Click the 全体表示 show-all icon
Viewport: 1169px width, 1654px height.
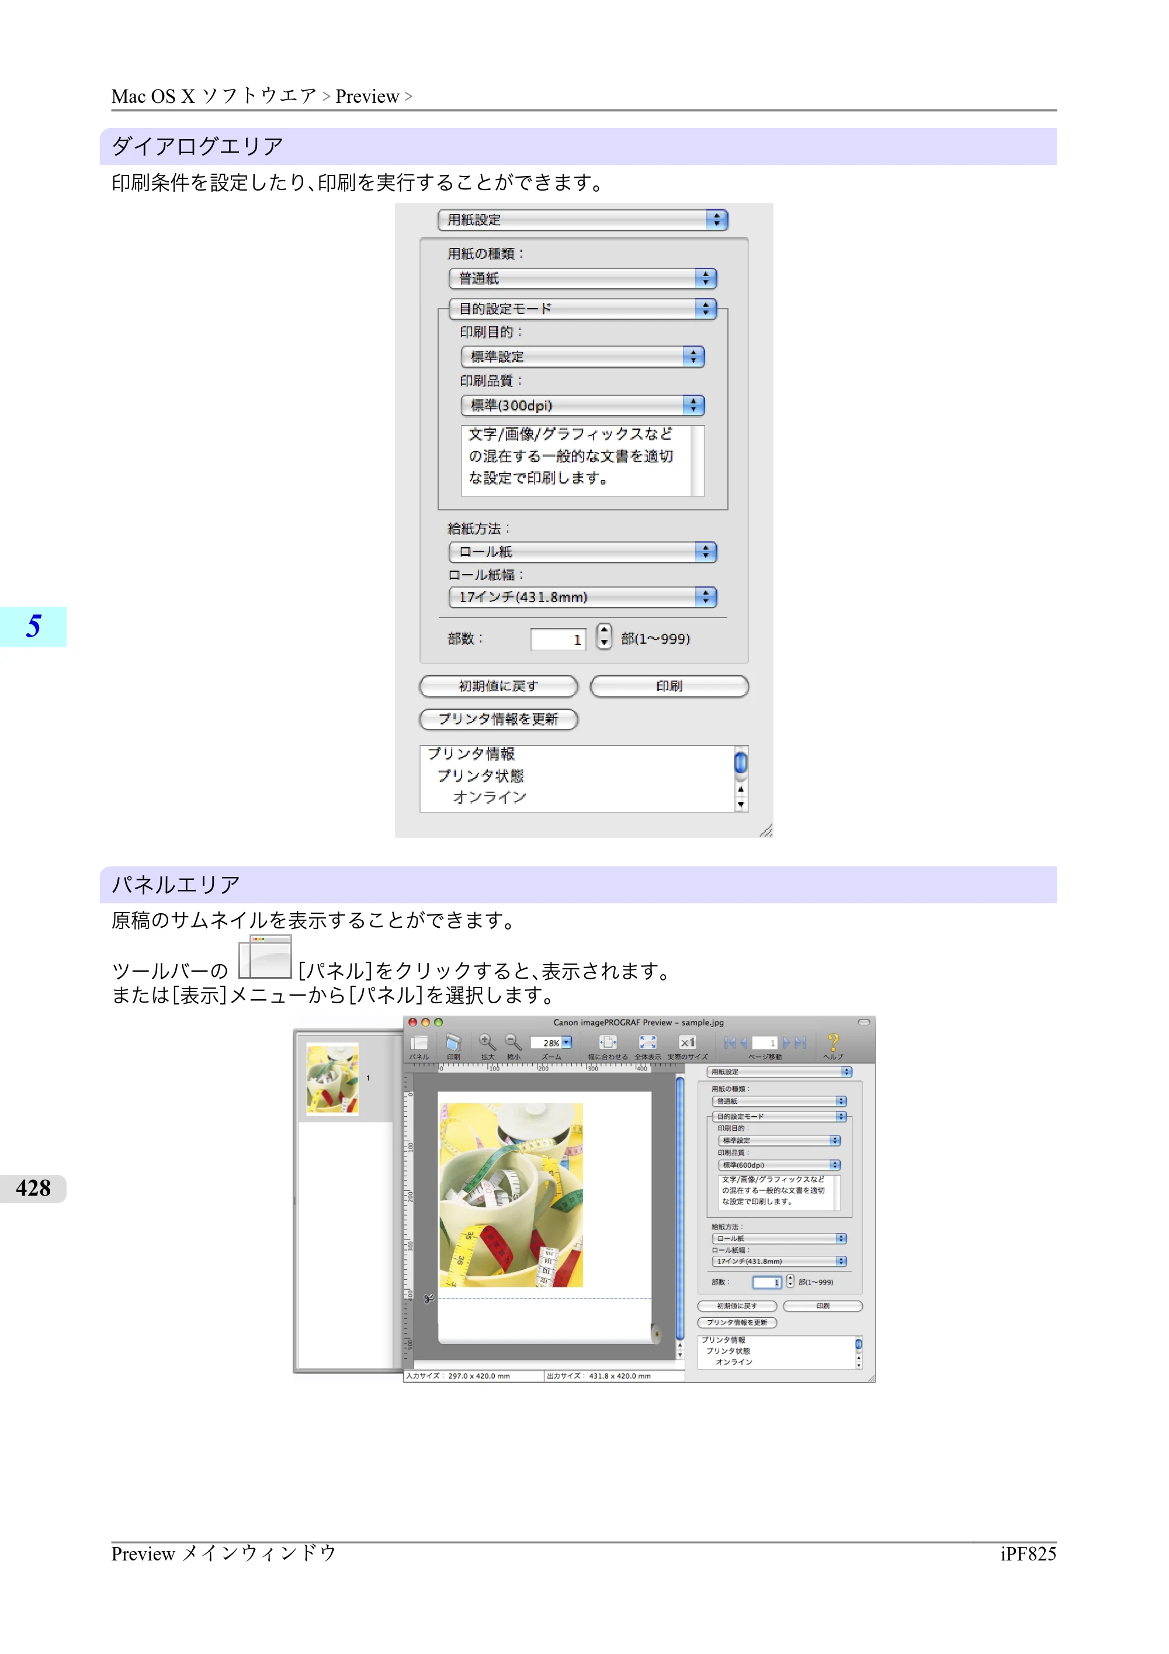pos(648,1042)
